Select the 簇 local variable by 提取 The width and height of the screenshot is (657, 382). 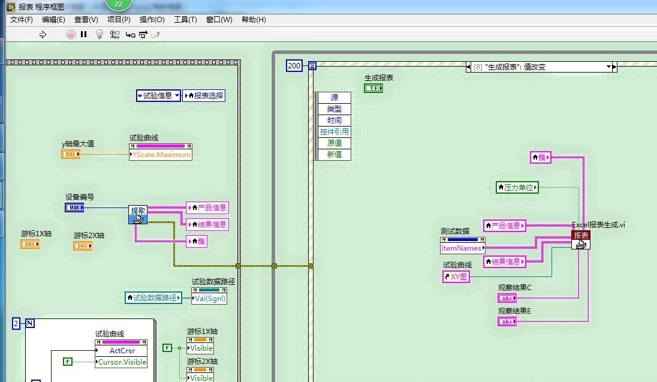(x=197, y=241)
